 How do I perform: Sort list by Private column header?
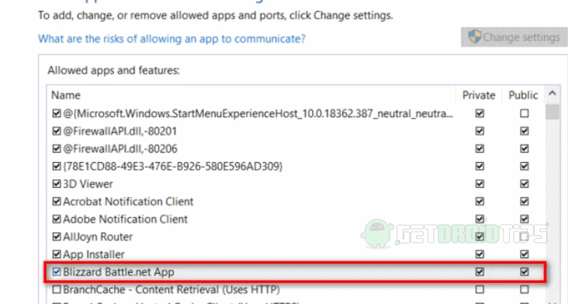pyautogui.click(x=479, y=95)
